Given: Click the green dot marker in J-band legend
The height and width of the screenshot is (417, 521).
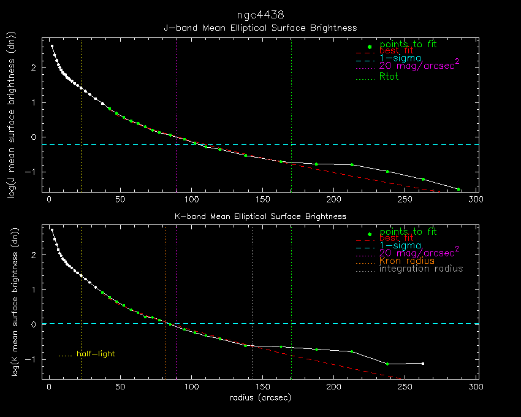Looking at the screenshot, I should (x=370, y=47).
